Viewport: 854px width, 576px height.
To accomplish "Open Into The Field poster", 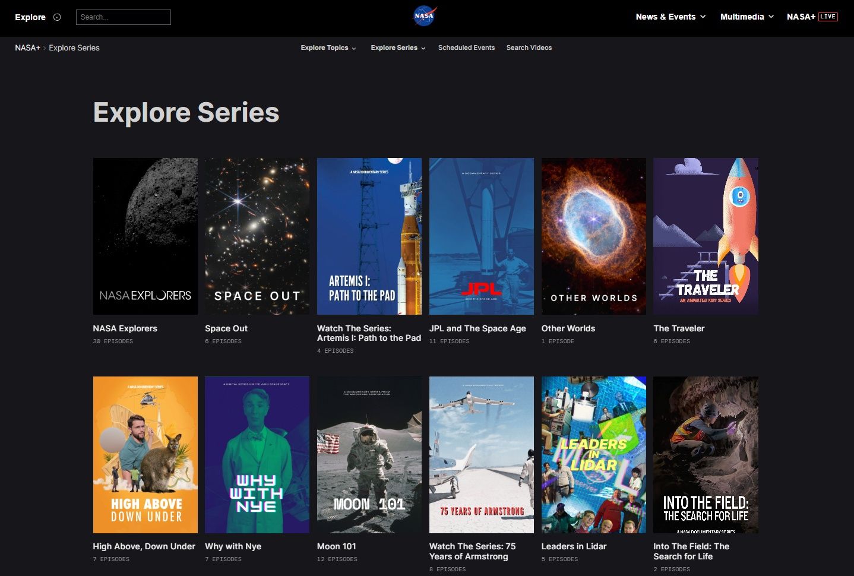I will coord(706,455).
